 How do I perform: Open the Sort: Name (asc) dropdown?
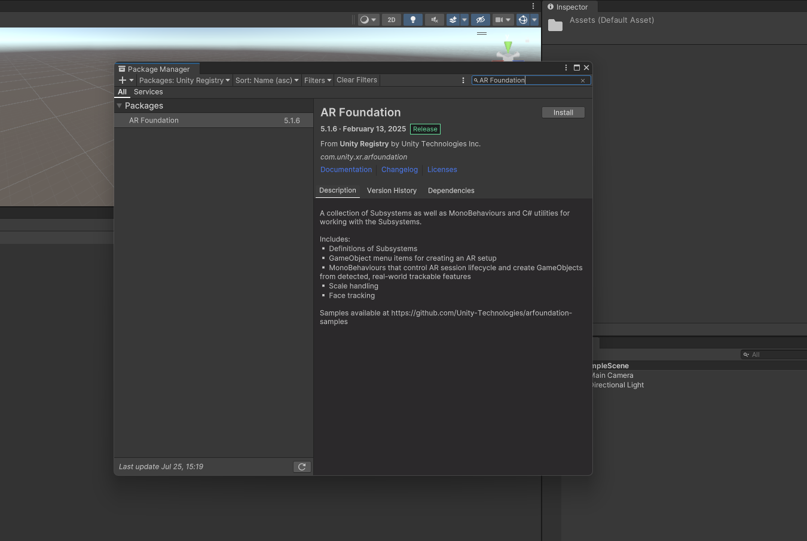coord(267,80)
